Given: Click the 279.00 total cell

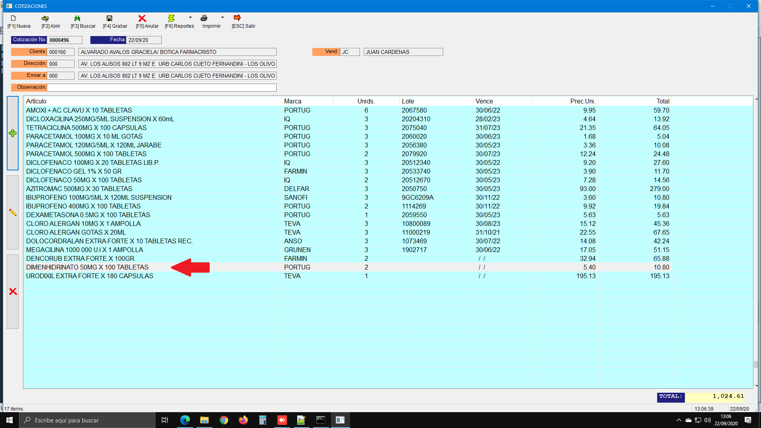Looking at the screenshot, I should 635,189.
